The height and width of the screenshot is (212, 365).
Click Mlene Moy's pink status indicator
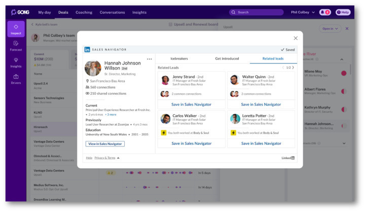click(344, 73)
